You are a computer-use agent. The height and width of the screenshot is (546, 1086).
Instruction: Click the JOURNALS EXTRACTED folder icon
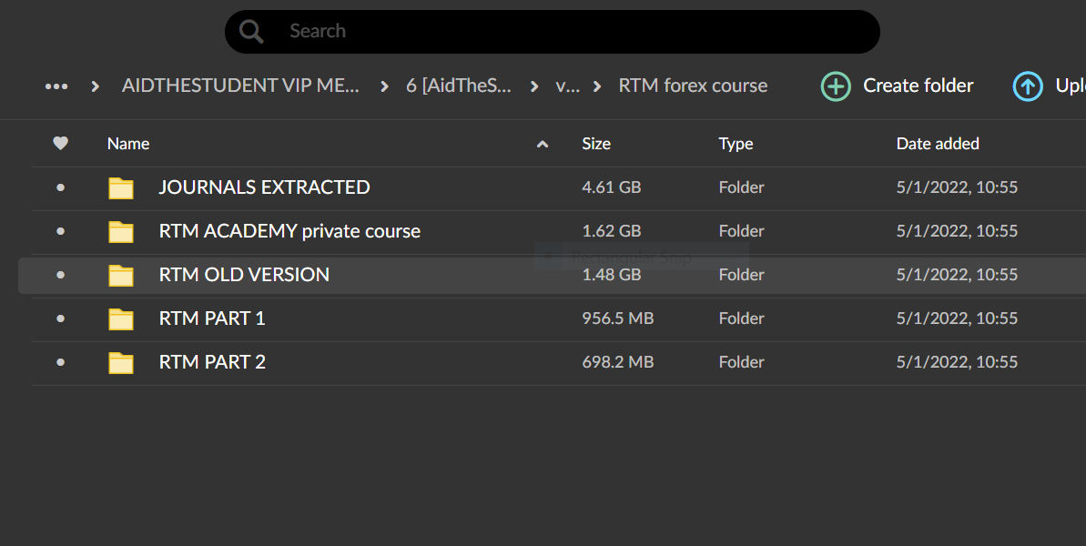pos(121,188)
